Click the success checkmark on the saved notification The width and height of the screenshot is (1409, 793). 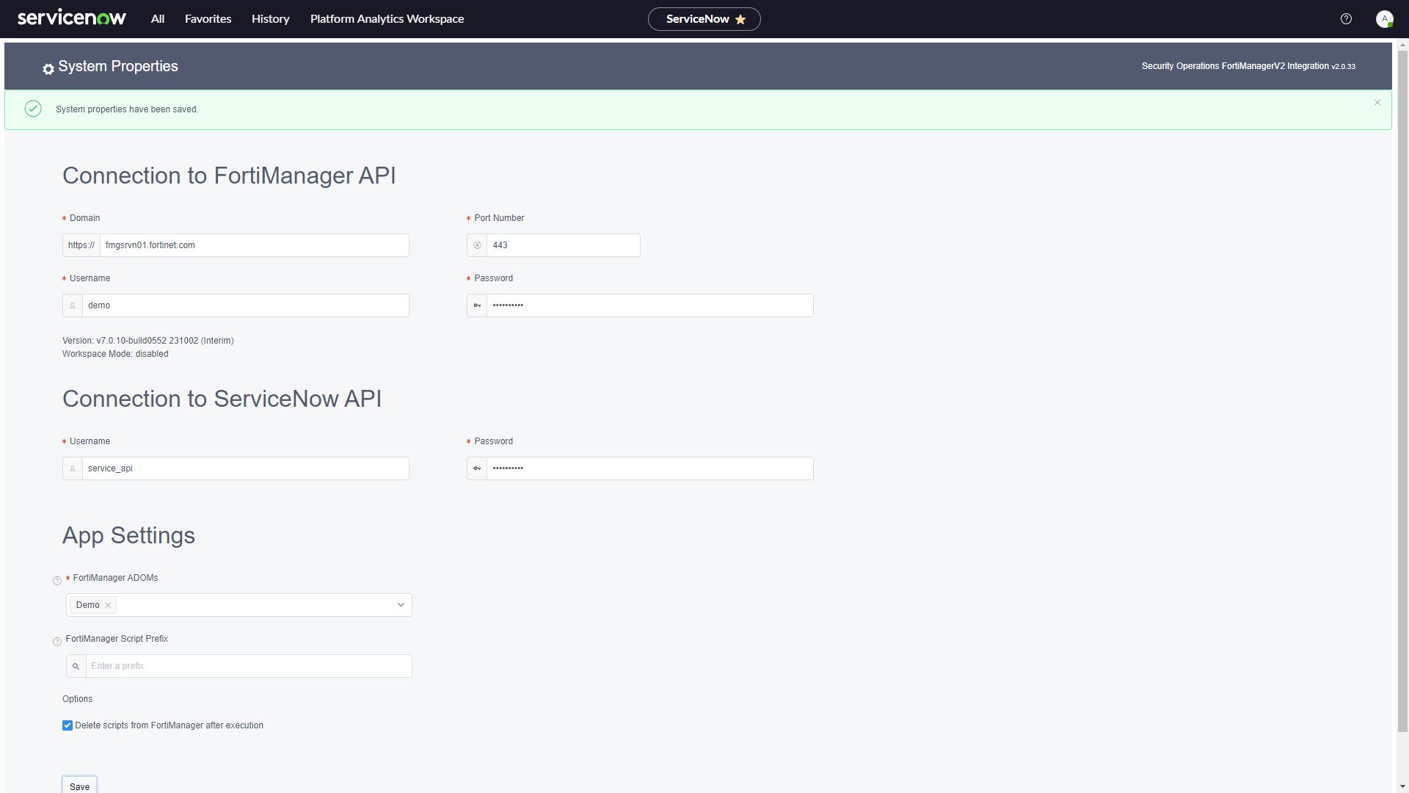(33, 109)
